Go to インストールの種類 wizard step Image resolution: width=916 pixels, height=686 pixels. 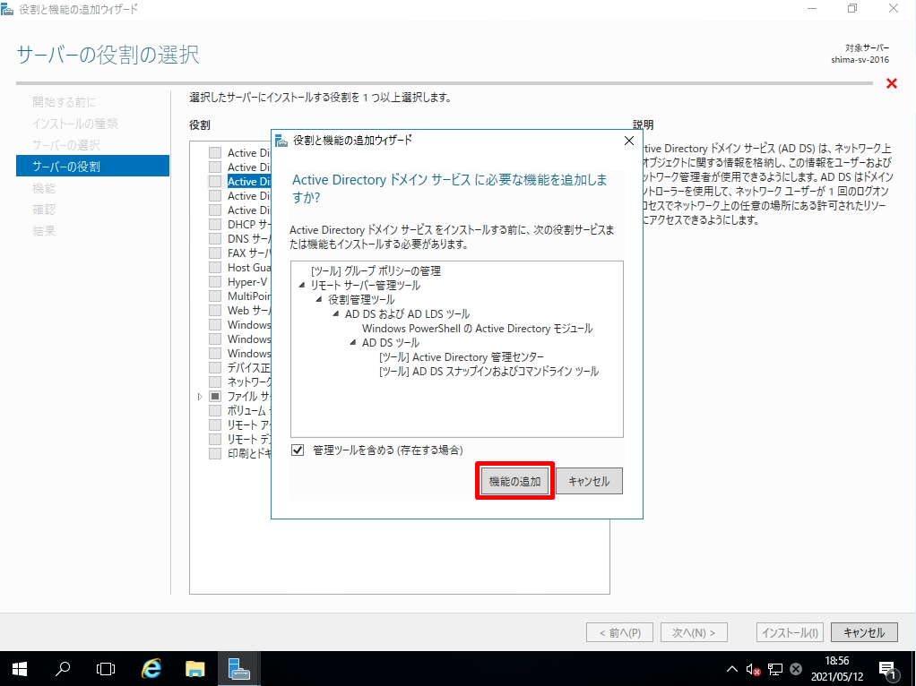tap(74, 124)
